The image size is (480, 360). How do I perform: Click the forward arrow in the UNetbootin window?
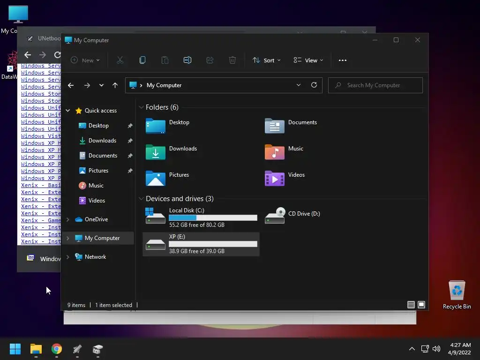tap(43, 55)
